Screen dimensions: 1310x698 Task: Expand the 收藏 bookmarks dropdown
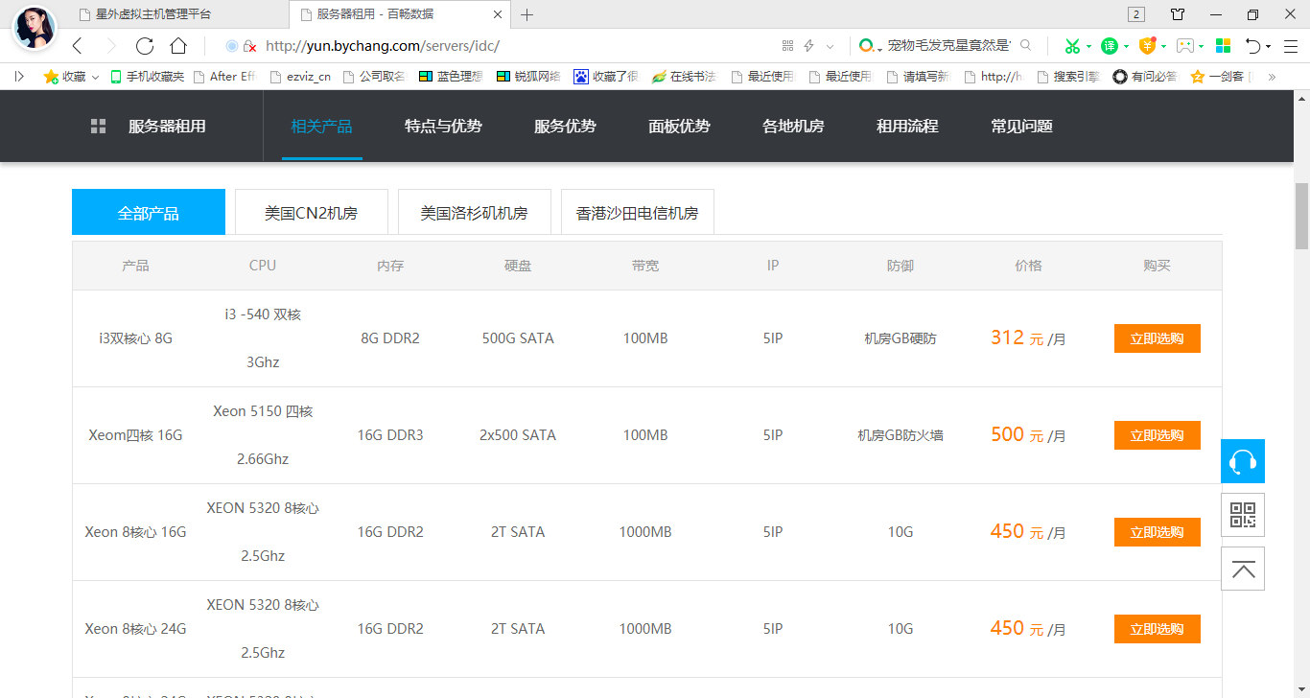[x=95, y=77]
